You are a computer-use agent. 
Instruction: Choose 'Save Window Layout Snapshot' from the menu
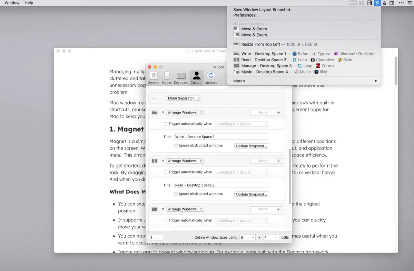point(263,10)
